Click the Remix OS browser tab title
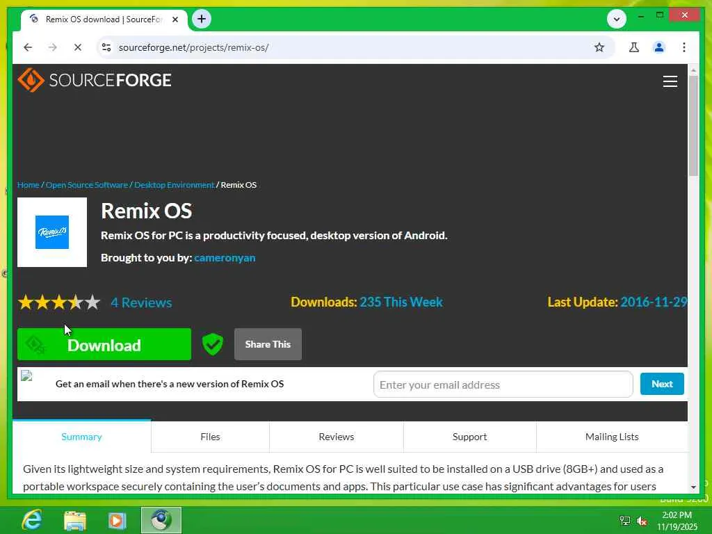This screenshot has width=712, height=534. (104, 19)
